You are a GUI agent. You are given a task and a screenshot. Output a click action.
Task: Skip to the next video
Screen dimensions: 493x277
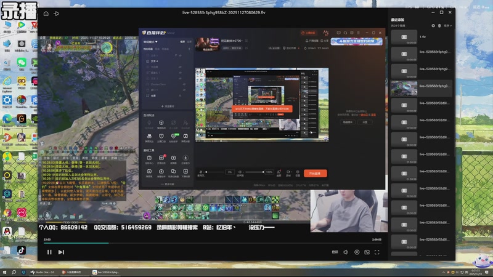tap(61, 252)
